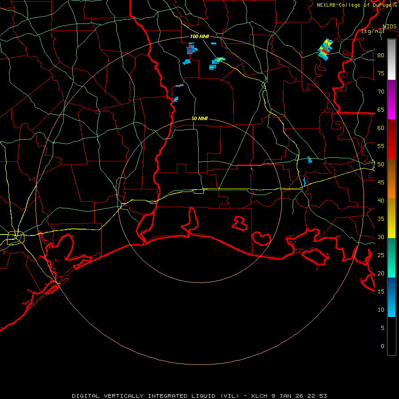
Task: Click the large blue echo below the 100 NMI label
Action: pos(191,49)
